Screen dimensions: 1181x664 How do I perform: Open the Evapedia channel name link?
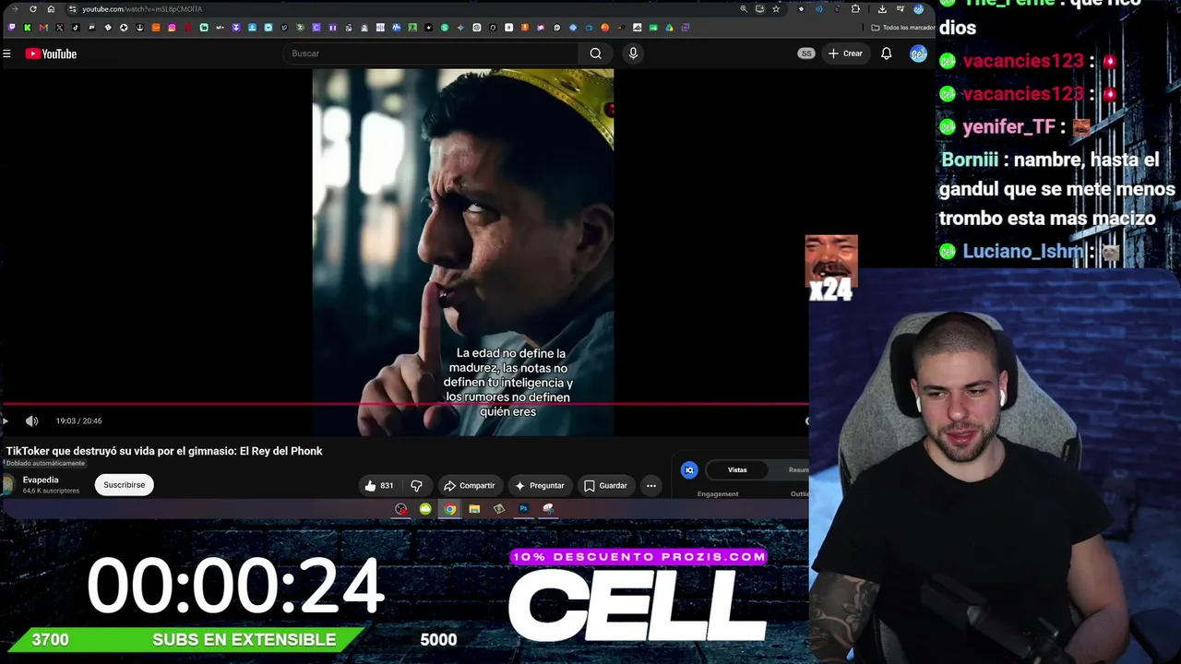click(x=41, y=480)
